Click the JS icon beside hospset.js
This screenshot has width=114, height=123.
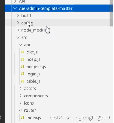(x=23, y=67)
